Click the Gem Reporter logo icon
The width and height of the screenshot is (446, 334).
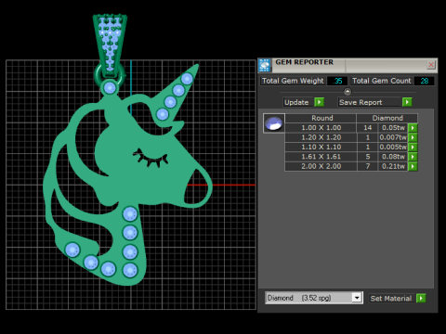(265, 65)
